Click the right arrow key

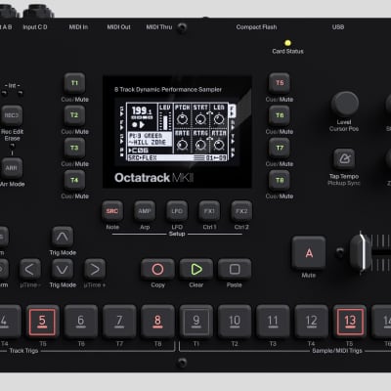click(x=95, y=270)
